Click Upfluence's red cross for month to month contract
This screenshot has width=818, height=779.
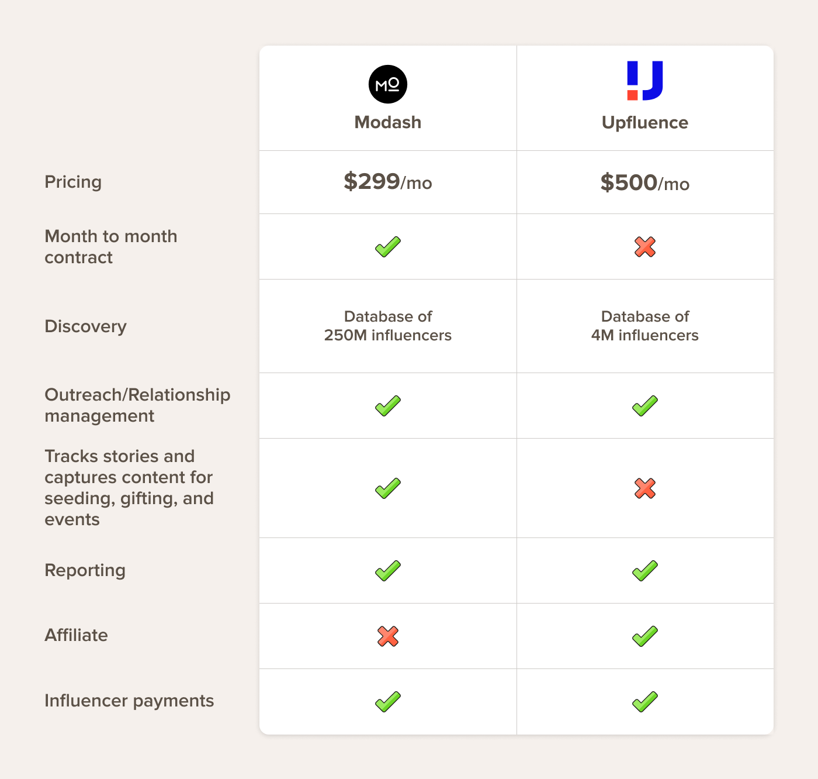645,247
